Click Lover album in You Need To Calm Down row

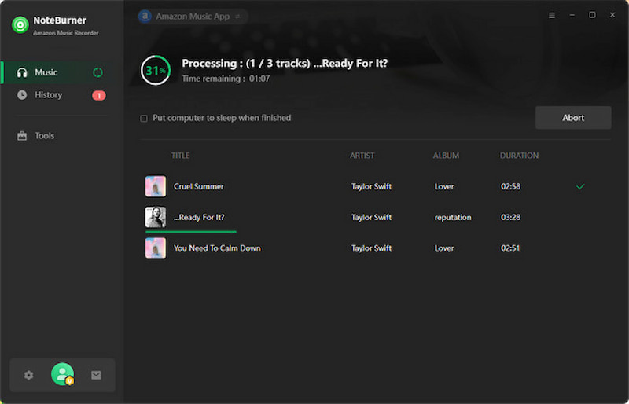point(444,248)
